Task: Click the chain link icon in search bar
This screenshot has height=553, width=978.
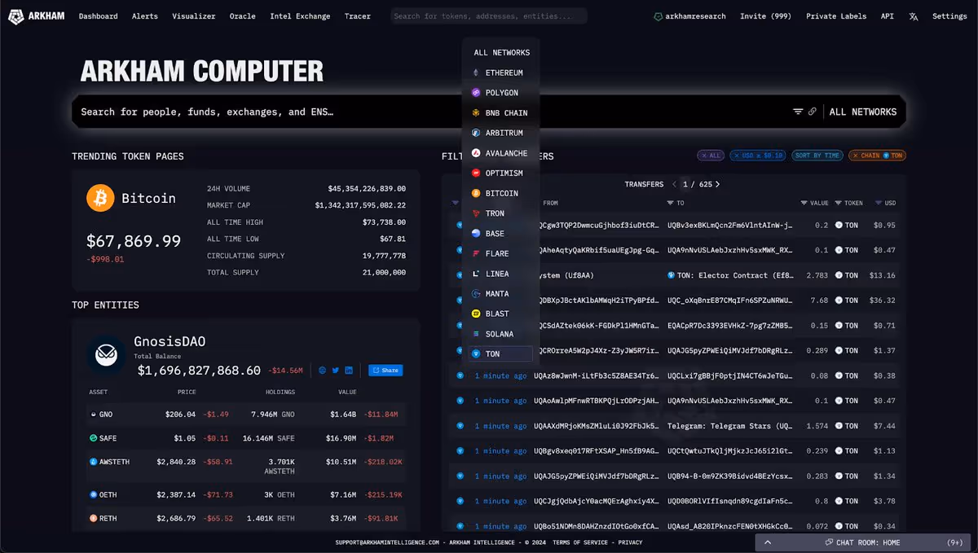Action: tap(813, 112)
